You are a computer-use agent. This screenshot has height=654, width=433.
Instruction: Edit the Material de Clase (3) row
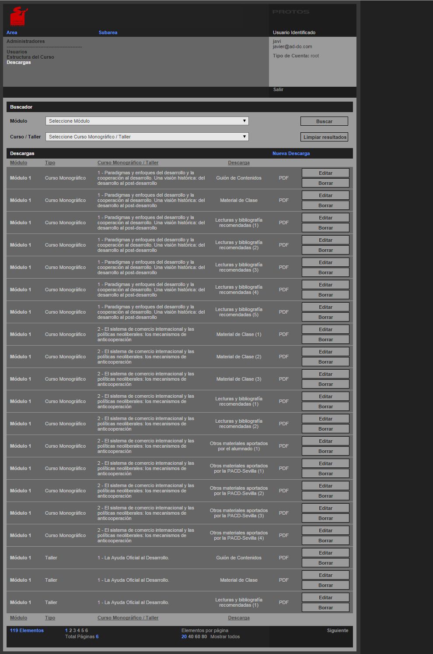325,374
